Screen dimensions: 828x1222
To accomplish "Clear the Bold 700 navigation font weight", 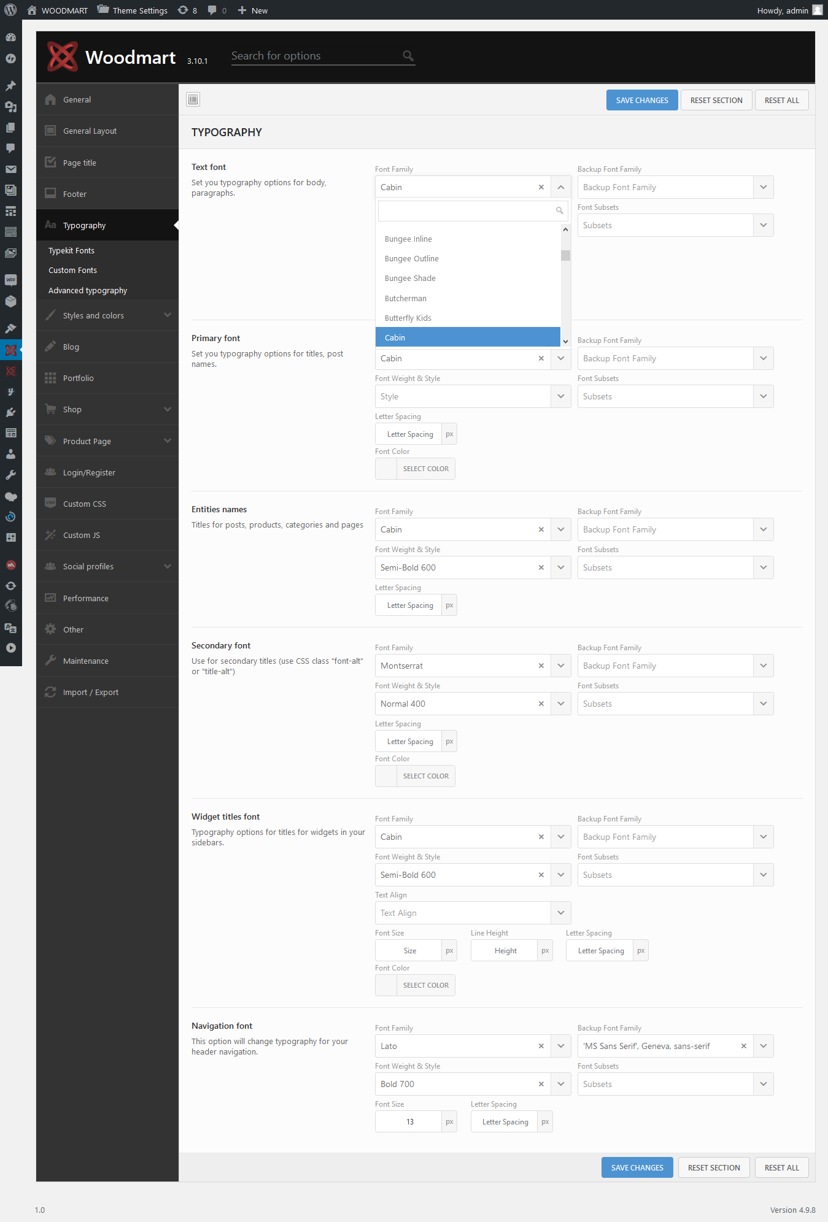I will tap(541, 1084).
